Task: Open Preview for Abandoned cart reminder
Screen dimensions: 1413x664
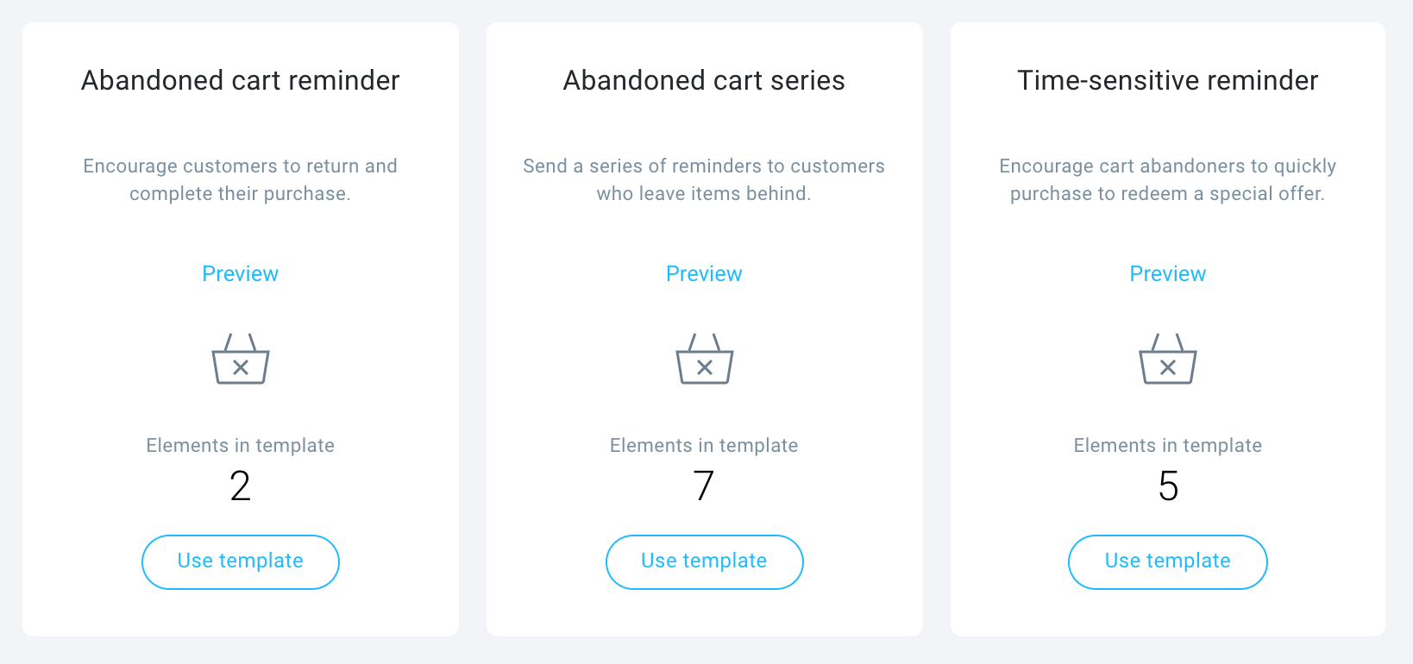Action: [241, 273]
